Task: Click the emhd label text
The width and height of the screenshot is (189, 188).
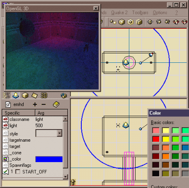Action: 18,104
